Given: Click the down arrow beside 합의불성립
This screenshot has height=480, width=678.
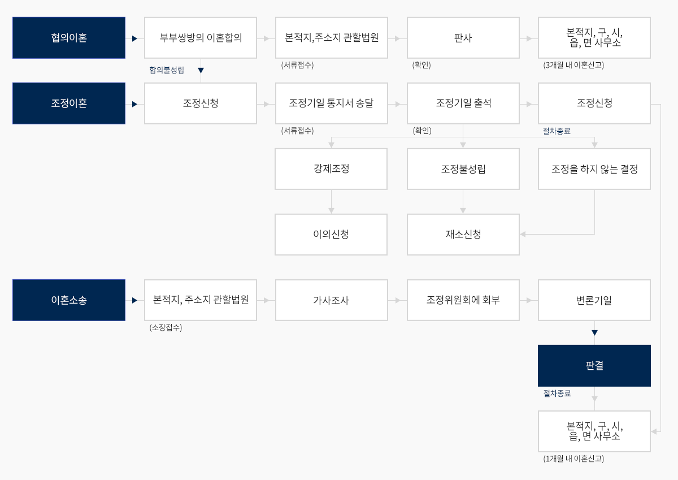Looking at the screenshot, I should point(201,71).
